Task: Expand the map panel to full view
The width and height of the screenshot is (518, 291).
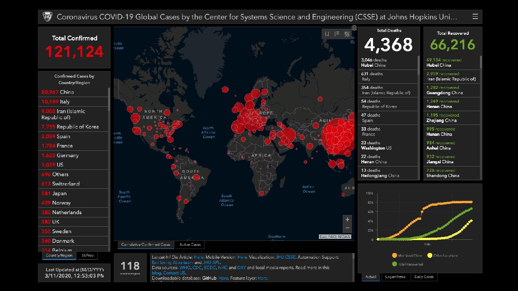Action: point(354,28)
